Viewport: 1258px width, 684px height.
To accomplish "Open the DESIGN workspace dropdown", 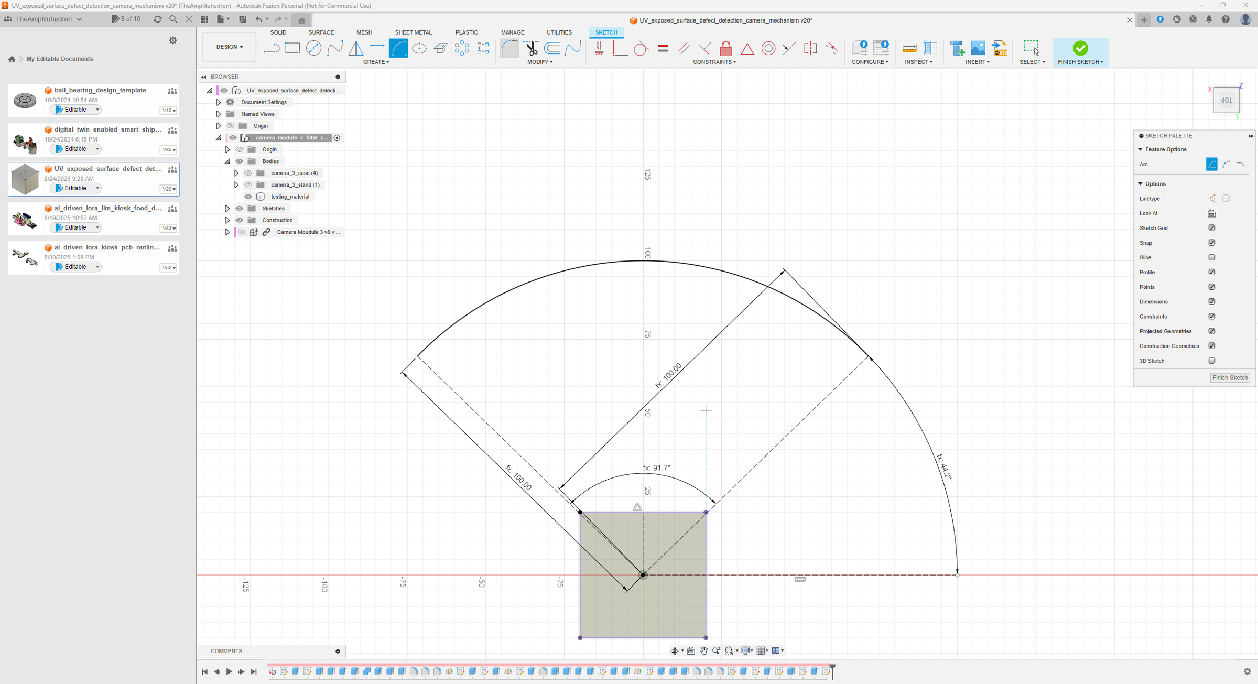I will (x=229, y=47).
